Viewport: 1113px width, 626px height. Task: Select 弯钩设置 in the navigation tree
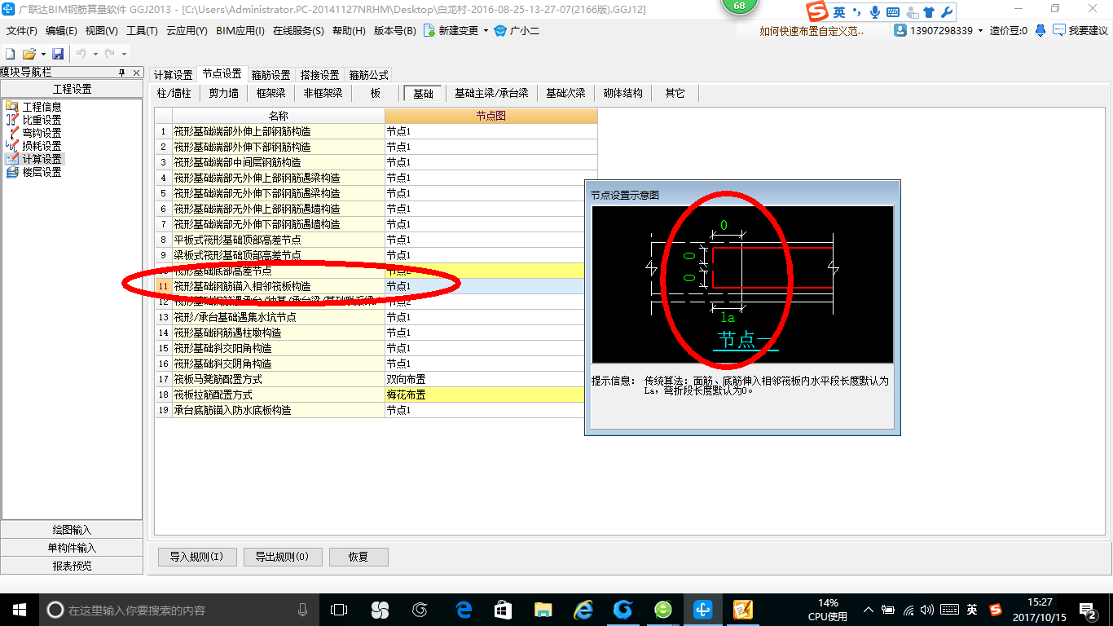(x=42, y=133)
